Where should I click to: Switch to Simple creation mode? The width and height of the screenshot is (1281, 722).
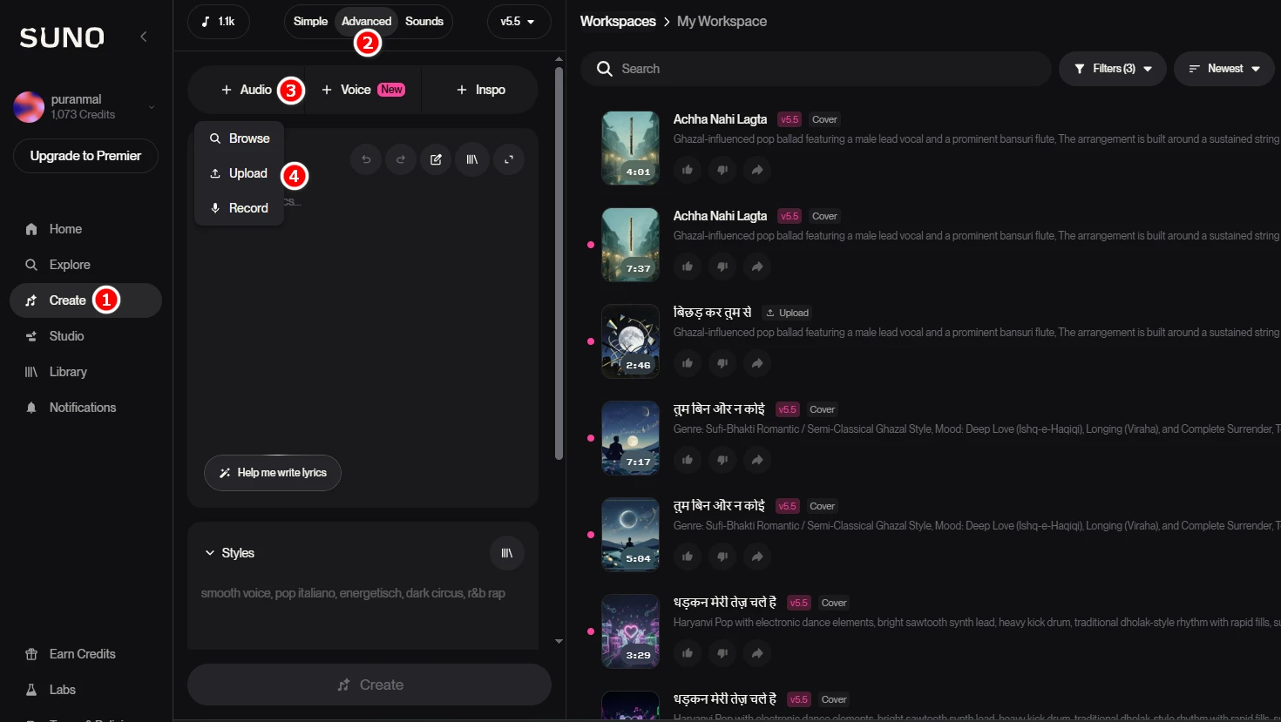pyautogui.click(x=310, y=21)
